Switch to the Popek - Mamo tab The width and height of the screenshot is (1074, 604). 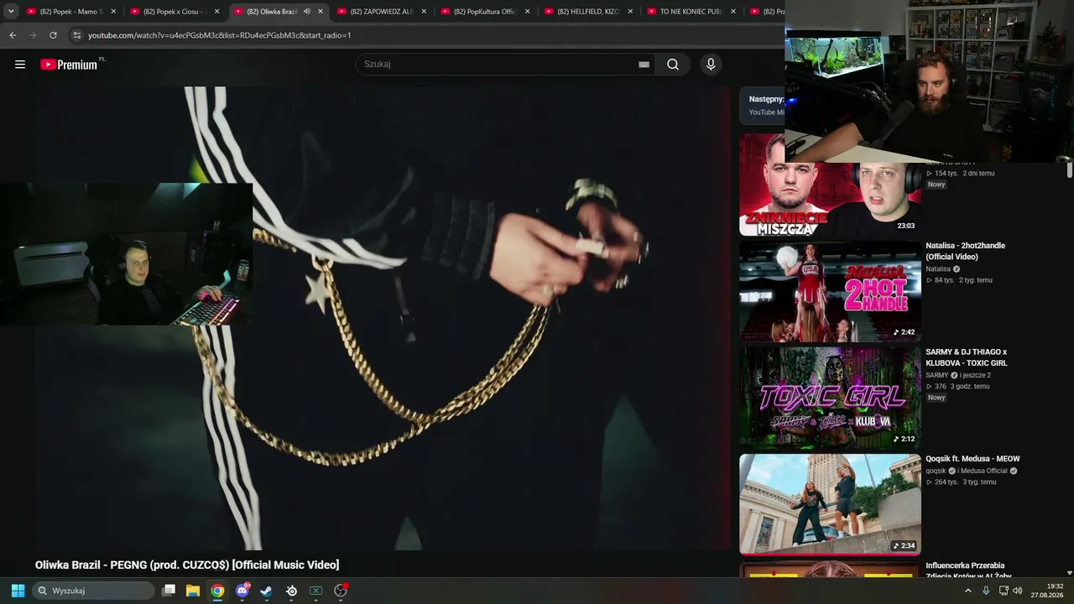coord(70,12)
